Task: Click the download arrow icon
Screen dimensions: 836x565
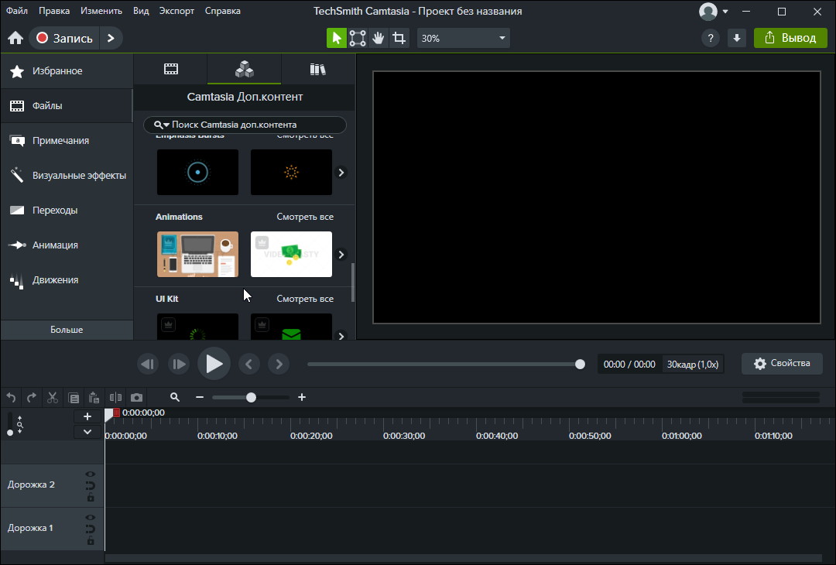Action: click(x=737, y=39)
